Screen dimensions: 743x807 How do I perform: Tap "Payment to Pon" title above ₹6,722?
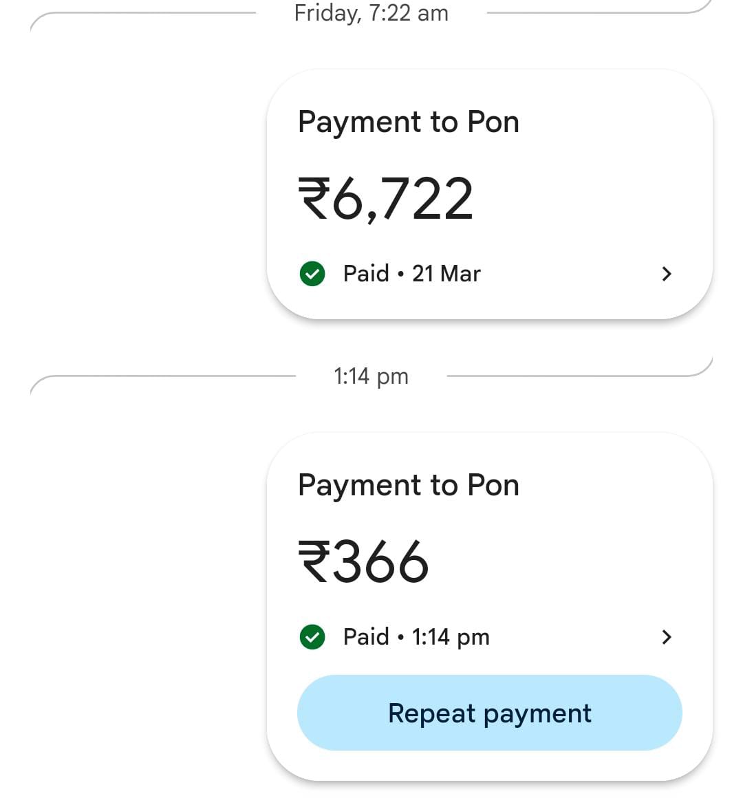point(408,122)
